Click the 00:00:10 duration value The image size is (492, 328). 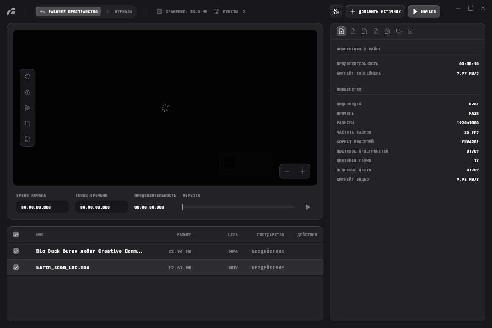(469, 64)
